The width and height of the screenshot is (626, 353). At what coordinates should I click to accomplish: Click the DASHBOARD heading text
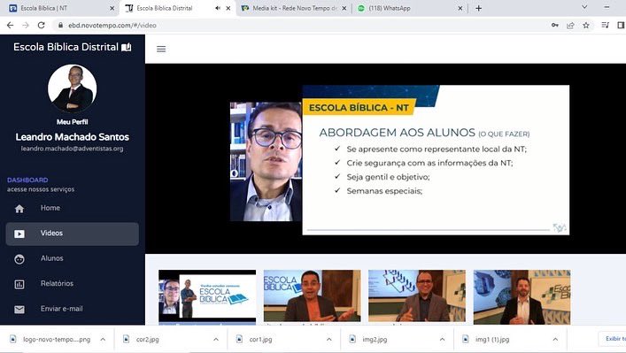[x=27, y=180]
